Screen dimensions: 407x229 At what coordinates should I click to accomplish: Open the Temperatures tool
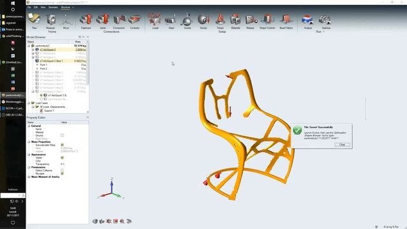click(220, 20)
